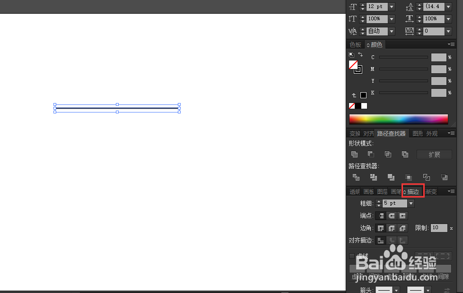The width and height of the screenshot is (463, 293).
Task: Select round cap for 端点
Action: 392,215
